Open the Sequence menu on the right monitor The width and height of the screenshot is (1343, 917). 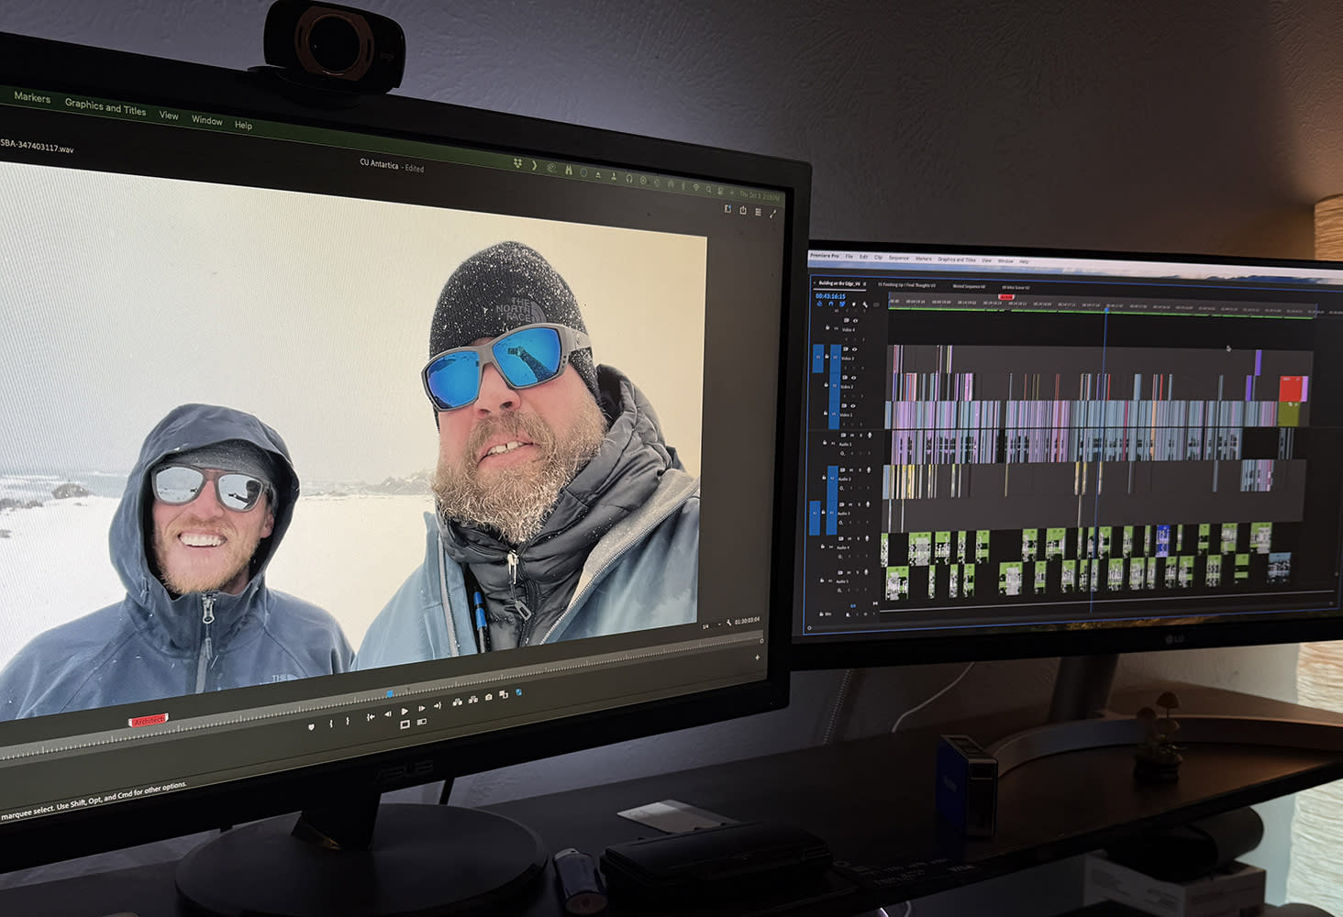pos(898,258)
